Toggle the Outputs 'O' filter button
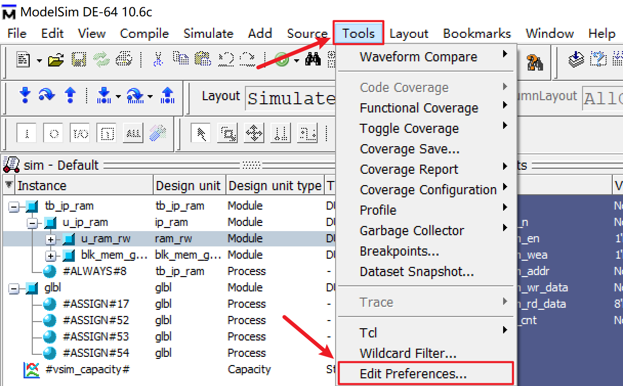Image resolution: width=623 pixels, height=386 pixels. click(x=53, y=134)
